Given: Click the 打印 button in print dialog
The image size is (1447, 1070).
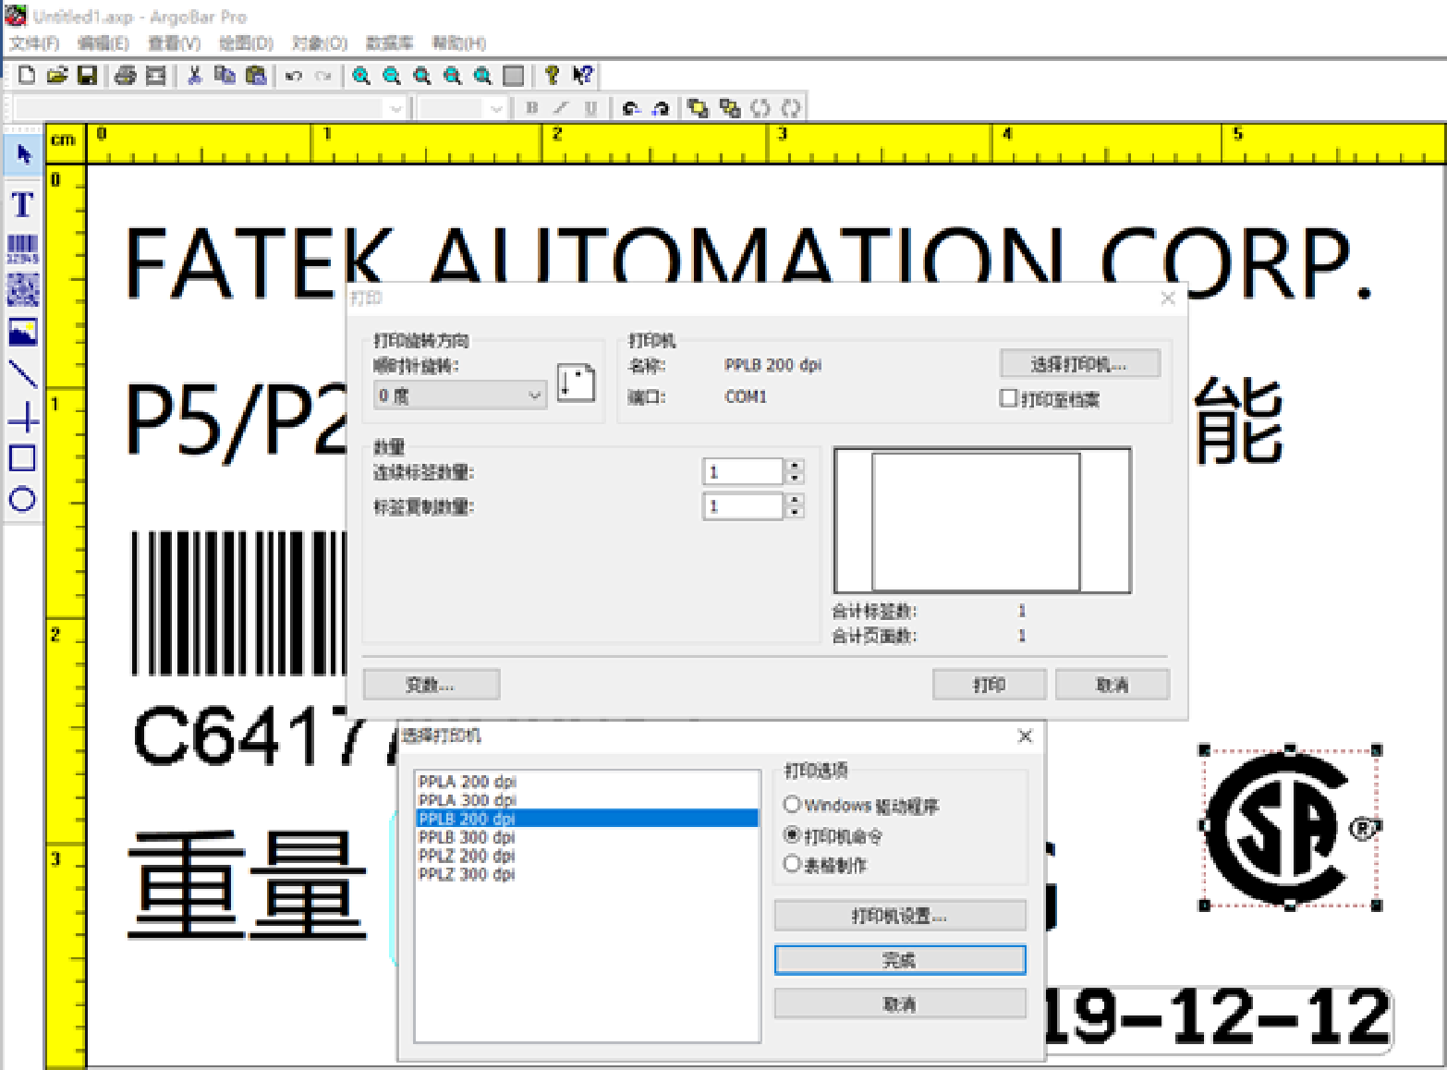Looking at the screenshot, I should pos(989,684).
